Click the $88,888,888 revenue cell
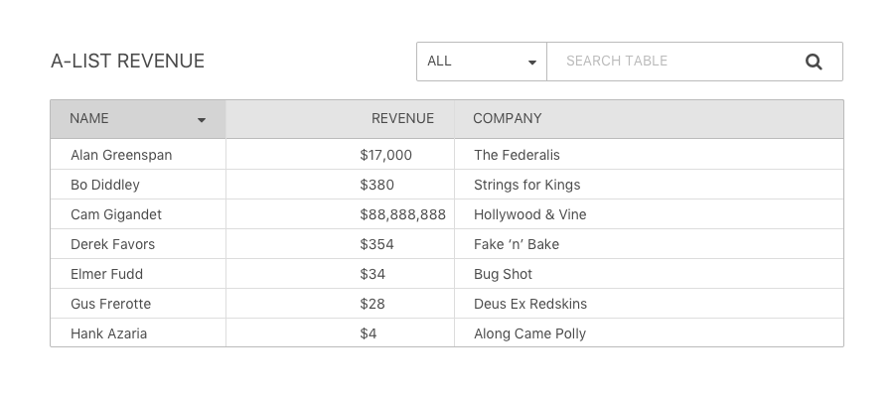 341,214
